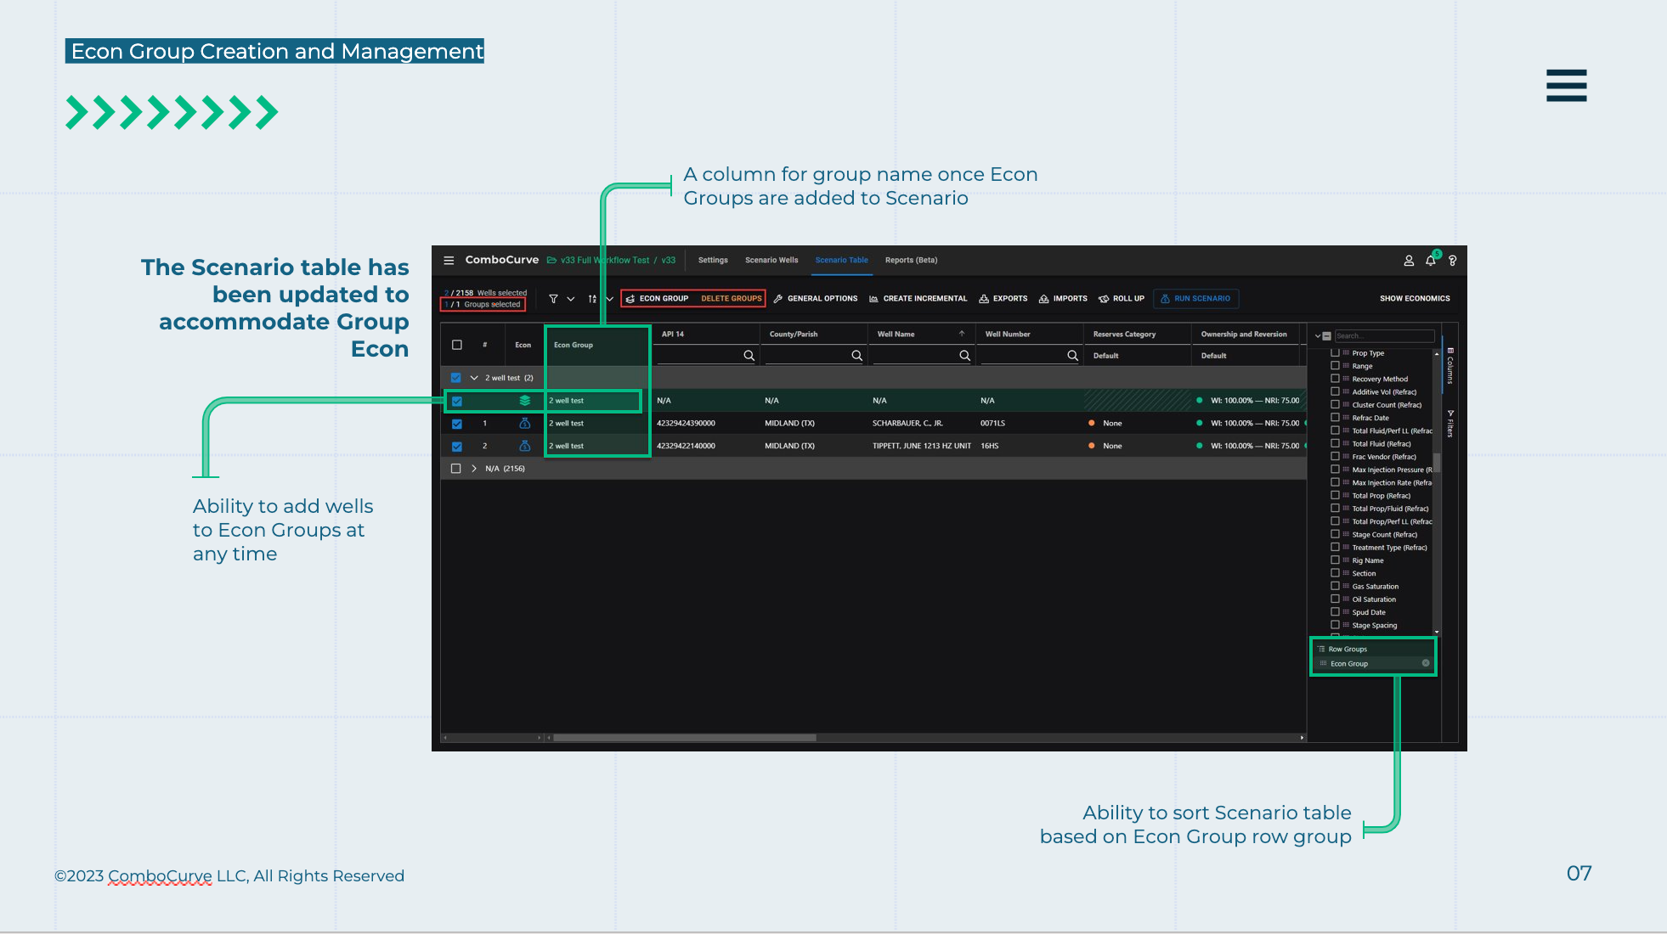
Task: Click the Run Scenario button
Action: 1195,299
